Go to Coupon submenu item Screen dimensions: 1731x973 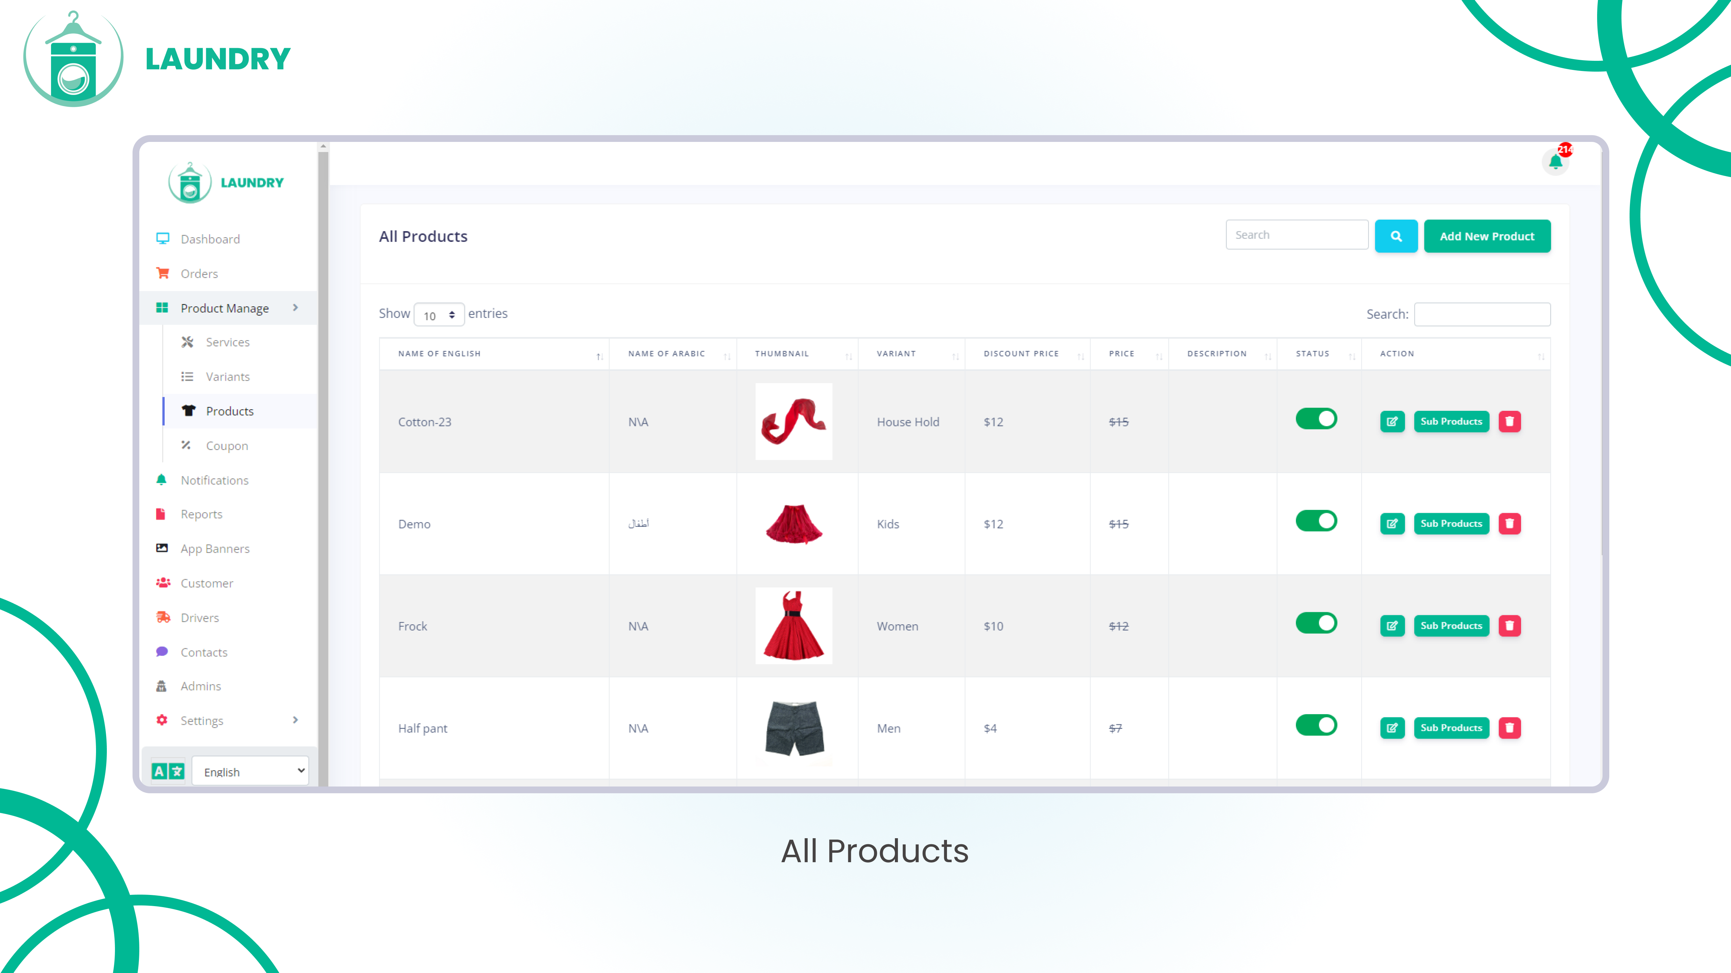pyautogui.click(x=227, y=446)
